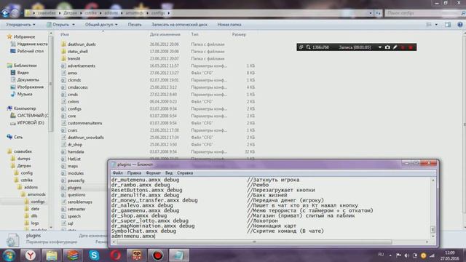Sort files by the Размер column header

coord(239,34)
